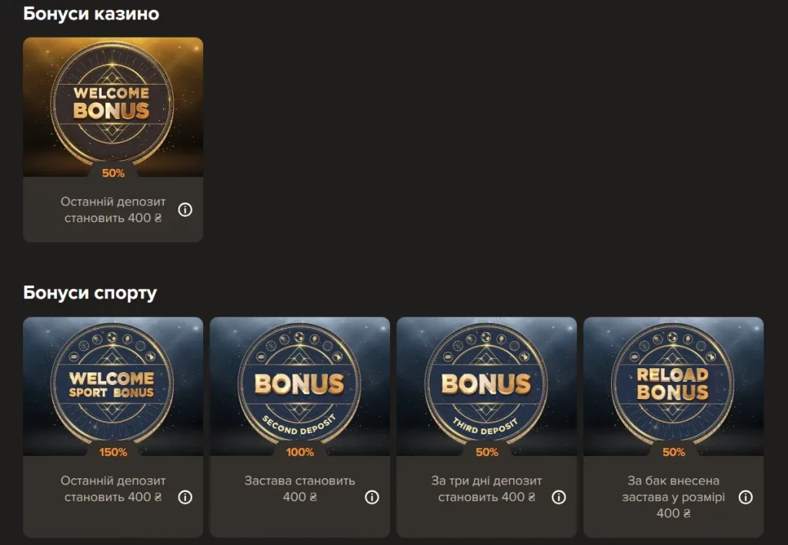Viewport: 788px width, 545px height.
Task: Open info icon on casino Welcome Bonus card
Action: point(185,210)
